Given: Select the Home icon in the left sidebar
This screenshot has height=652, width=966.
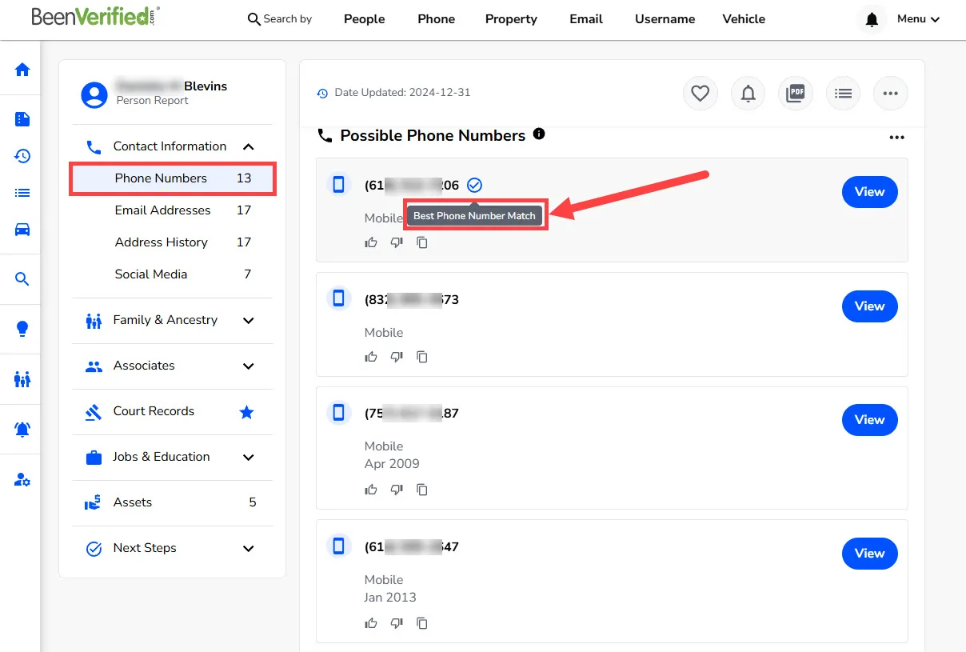Looking at the screenshot, I should pos(21,69).
